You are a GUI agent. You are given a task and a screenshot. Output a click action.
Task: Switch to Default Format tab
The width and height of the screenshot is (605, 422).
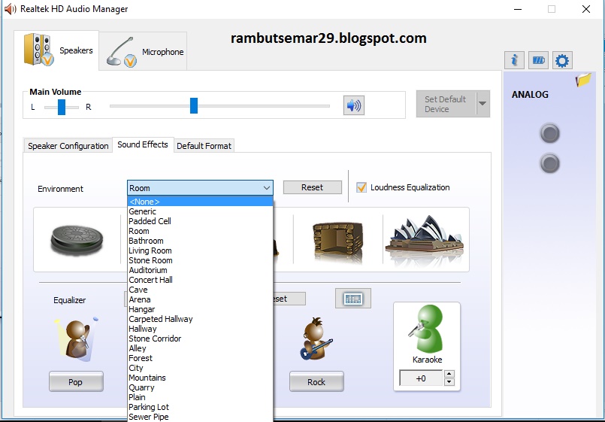(204, 146)
